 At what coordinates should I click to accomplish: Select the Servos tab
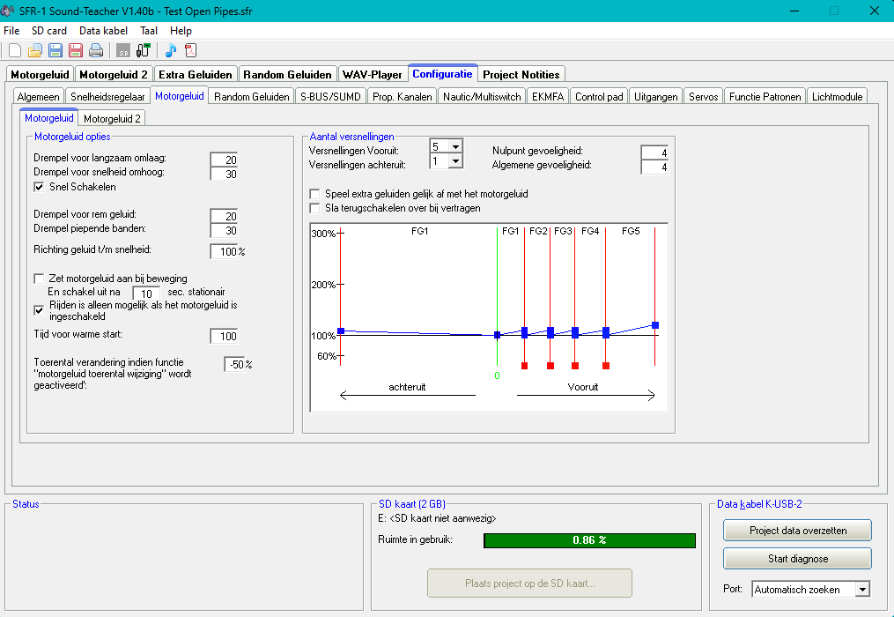[x=703, y=96]
